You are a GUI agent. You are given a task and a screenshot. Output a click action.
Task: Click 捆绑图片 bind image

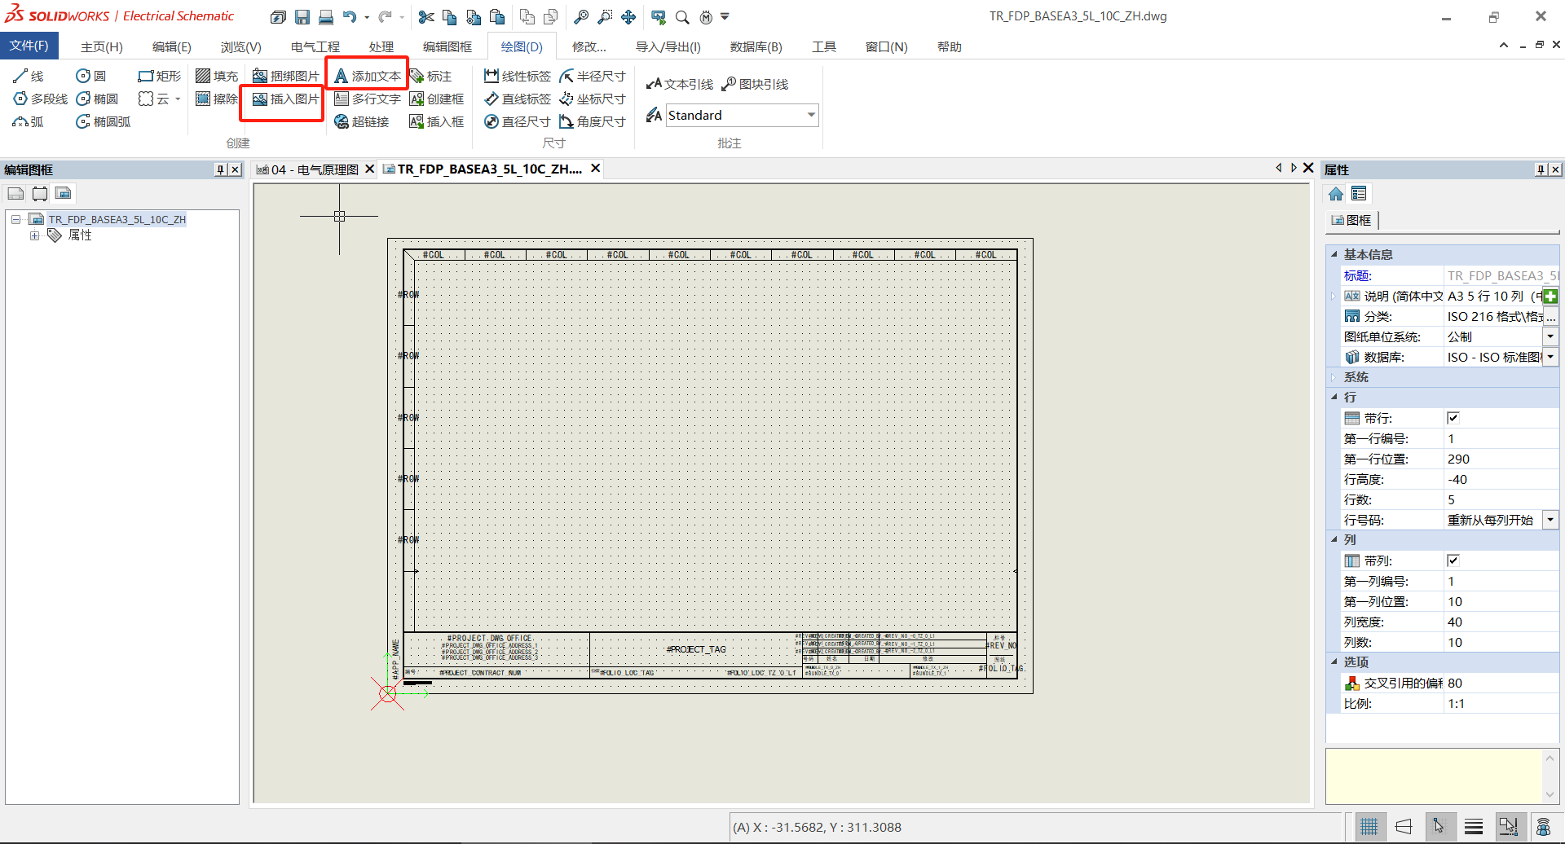pyautogui.click(x=285, y=76)
